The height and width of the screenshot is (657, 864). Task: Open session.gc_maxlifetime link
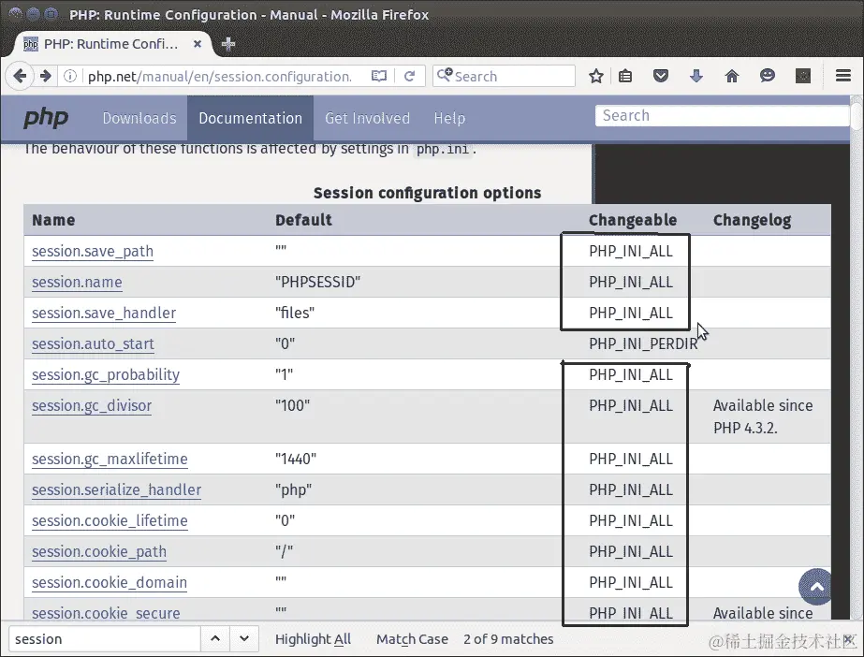click(110, 459)
